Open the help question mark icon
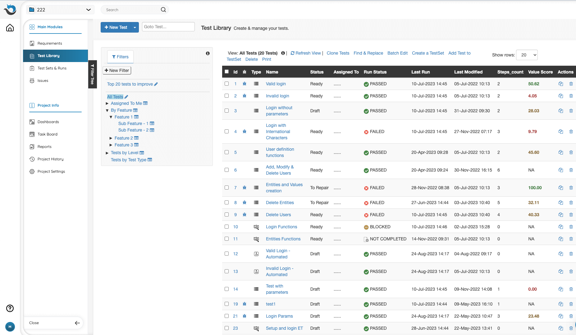This screenshot has width=576, height=335. coord(10,308)
